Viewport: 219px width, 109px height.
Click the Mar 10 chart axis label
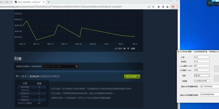[x=22, y=44]
